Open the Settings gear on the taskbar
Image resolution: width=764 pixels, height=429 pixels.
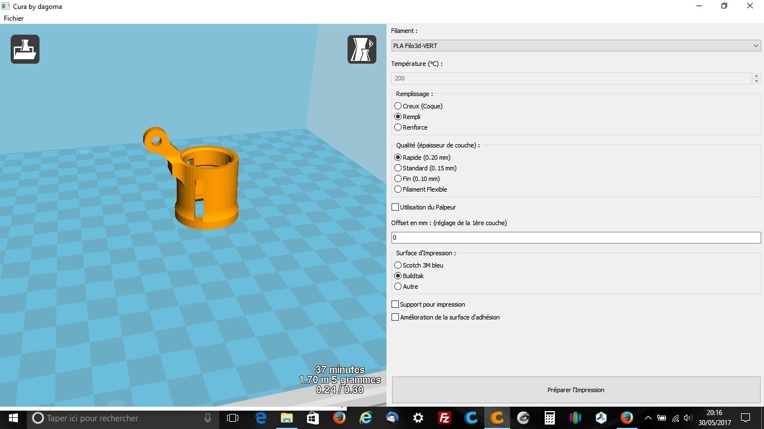coord(418,418)
